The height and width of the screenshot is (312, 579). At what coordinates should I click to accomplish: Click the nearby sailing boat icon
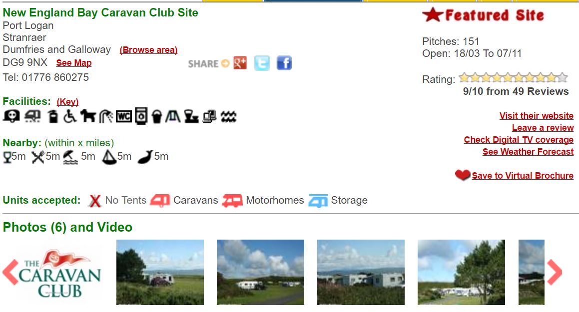coord(109,157)
